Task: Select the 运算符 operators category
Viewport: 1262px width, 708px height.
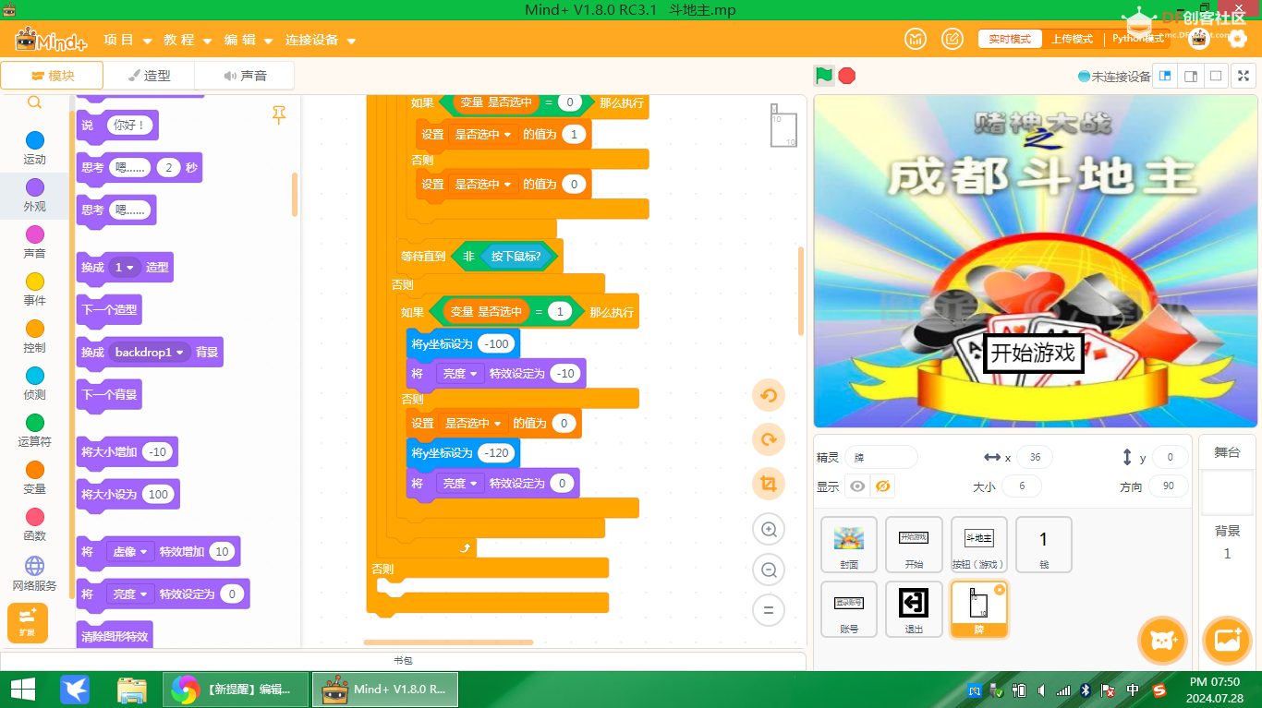Action: [34, 431]
